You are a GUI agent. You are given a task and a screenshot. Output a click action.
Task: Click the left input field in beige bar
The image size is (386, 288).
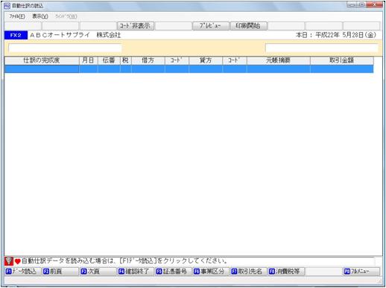tap(65, 48)
